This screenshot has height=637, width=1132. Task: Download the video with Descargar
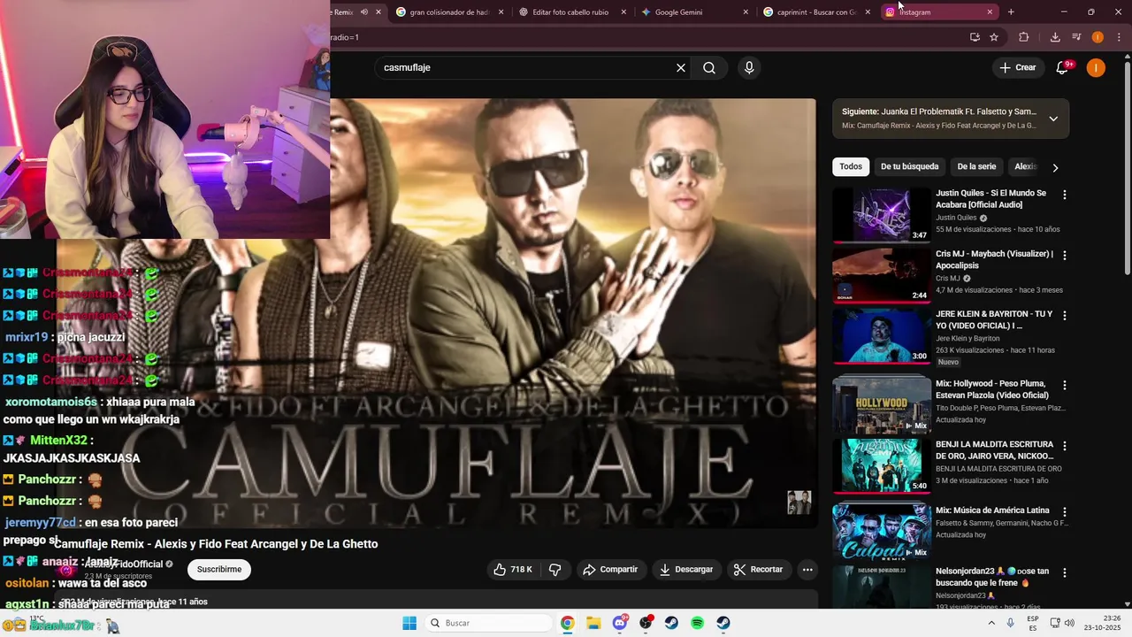(686, 570)
